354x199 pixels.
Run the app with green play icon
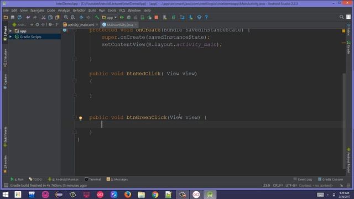pyautogui.click(x=122, y=17)
